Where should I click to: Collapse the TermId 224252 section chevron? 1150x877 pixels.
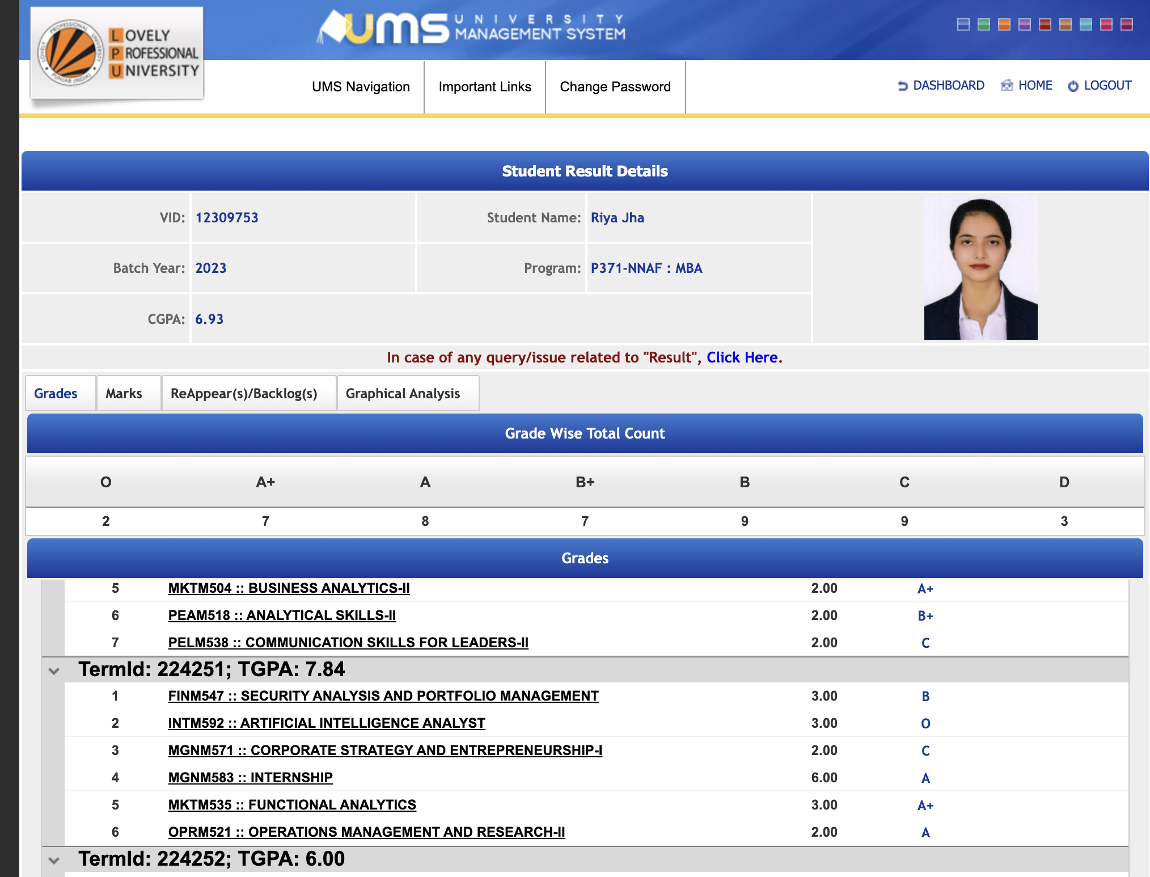point(54,860)
